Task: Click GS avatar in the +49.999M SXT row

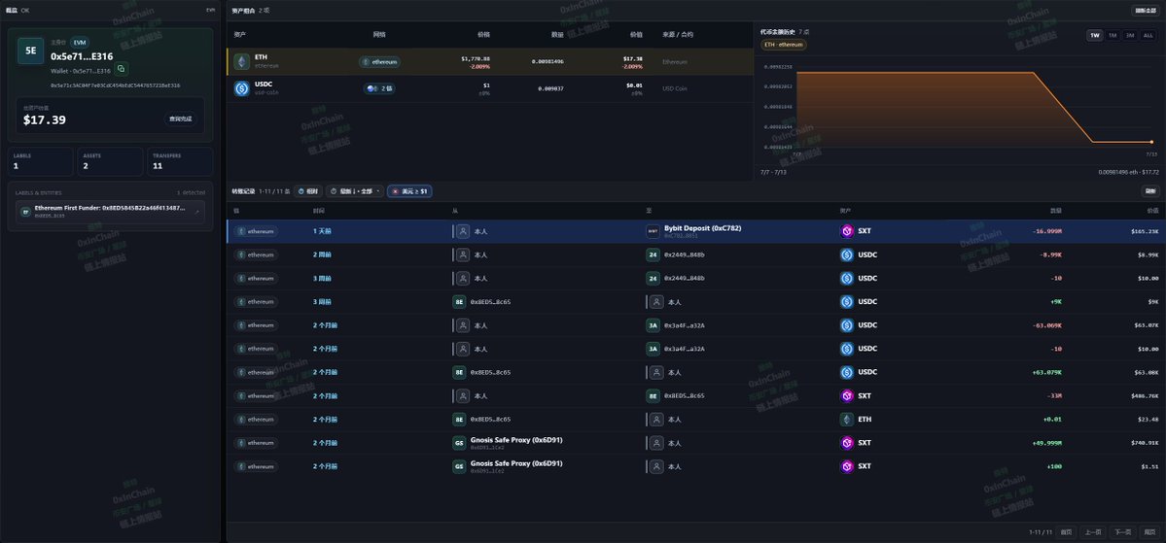Action: [460, 444]
